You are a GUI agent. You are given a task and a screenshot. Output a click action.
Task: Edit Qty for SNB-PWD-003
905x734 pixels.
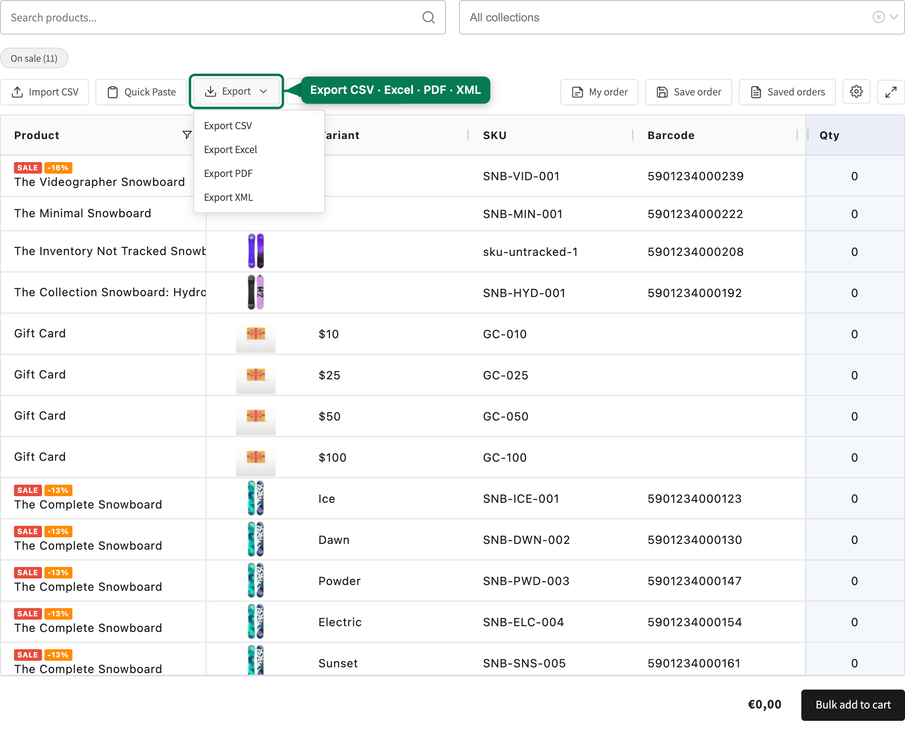(854, 581)
